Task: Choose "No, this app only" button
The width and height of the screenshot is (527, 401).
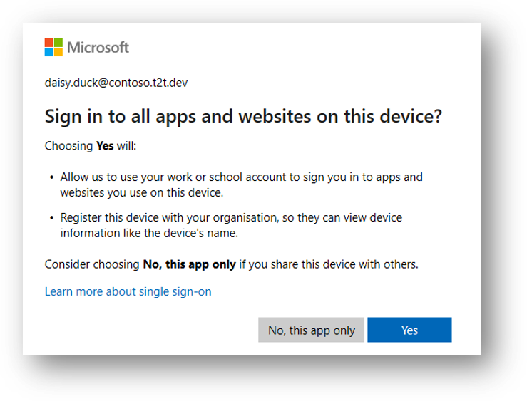Action: point(311,330)
